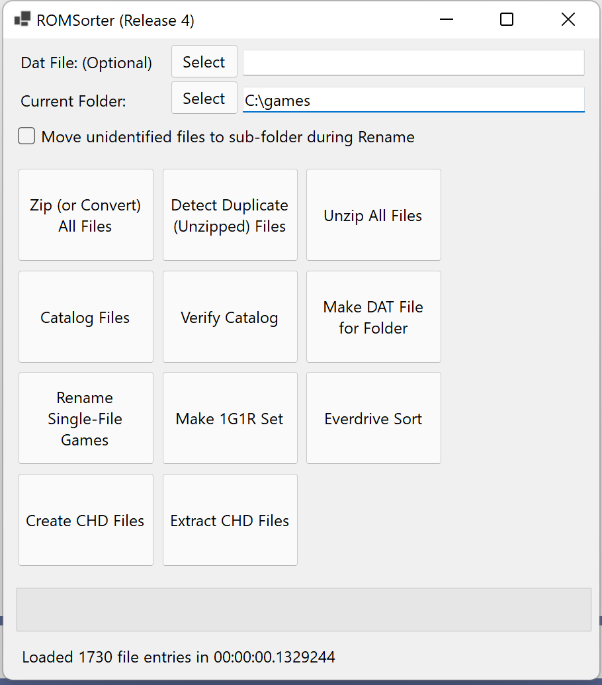The height and width of the screenshot is (685, 602).
Task: Click the empty Dat File path field
Action: [413, 62]
